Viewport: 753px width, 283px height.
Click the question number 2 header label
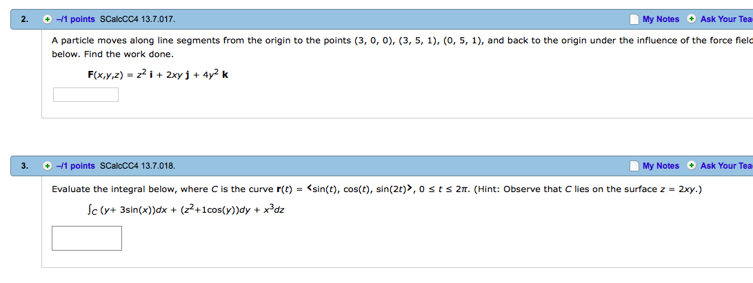(x=25, y=20)
